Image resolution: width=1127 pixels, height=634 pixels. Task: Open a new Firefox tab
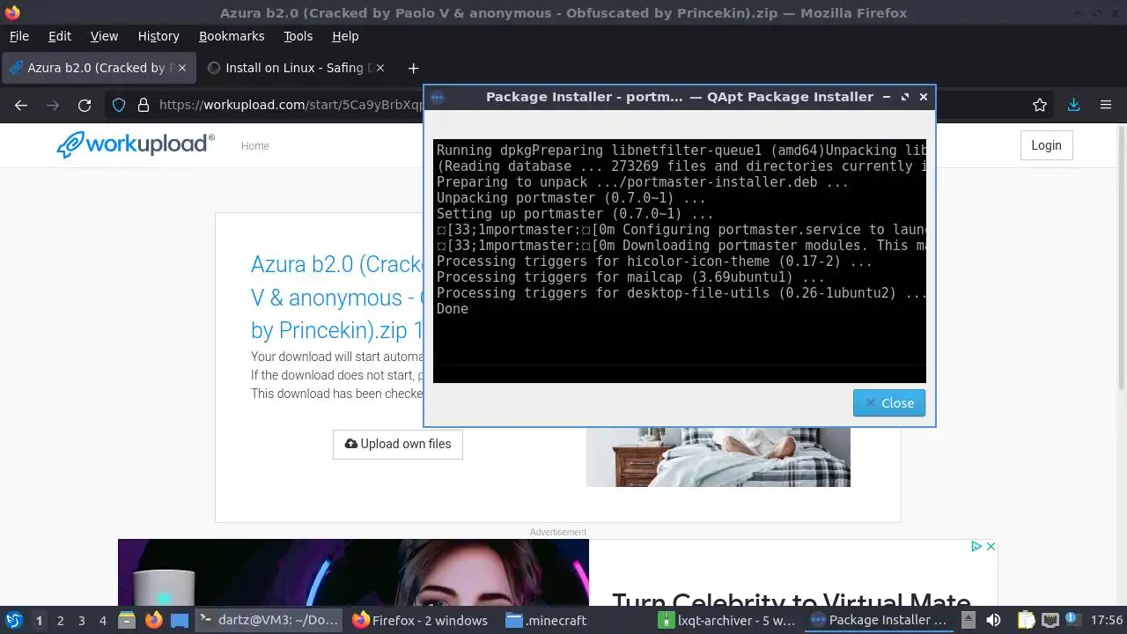tap(413, 68)
